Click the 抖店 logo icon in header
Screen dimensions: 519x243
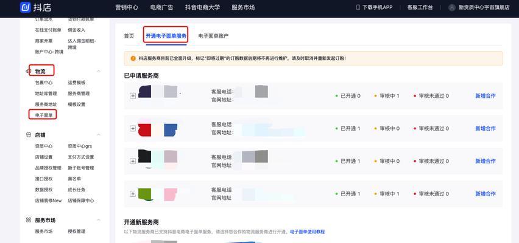point(26,7)
